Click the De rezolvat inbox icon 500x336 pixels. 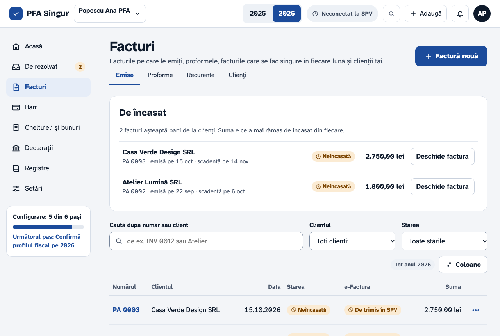(16, 67)
